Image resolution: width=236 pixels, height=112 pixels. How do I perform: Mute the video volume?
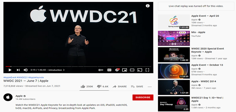click(x=26, y=70)
